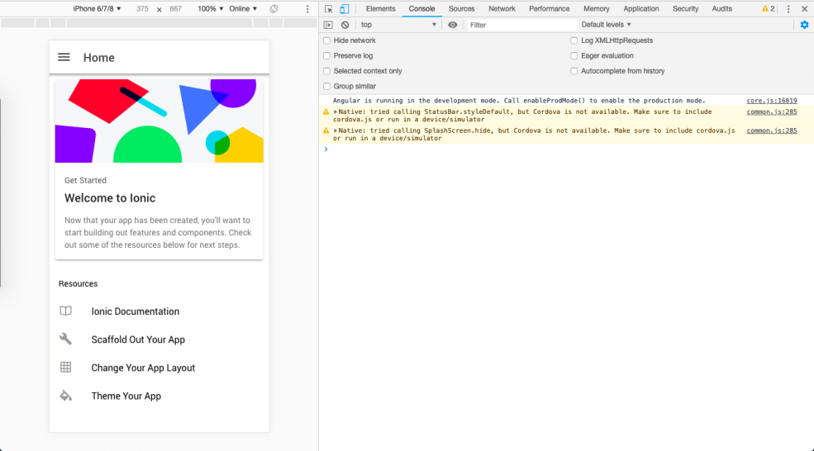Open the top JavaScript context dropdown
This screenshot has width=814, height=451.
coord(398,25)
